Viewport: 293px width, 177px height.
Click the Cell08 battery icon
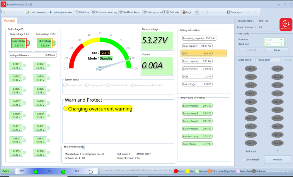pyautogui.click(x=42, y=103)
